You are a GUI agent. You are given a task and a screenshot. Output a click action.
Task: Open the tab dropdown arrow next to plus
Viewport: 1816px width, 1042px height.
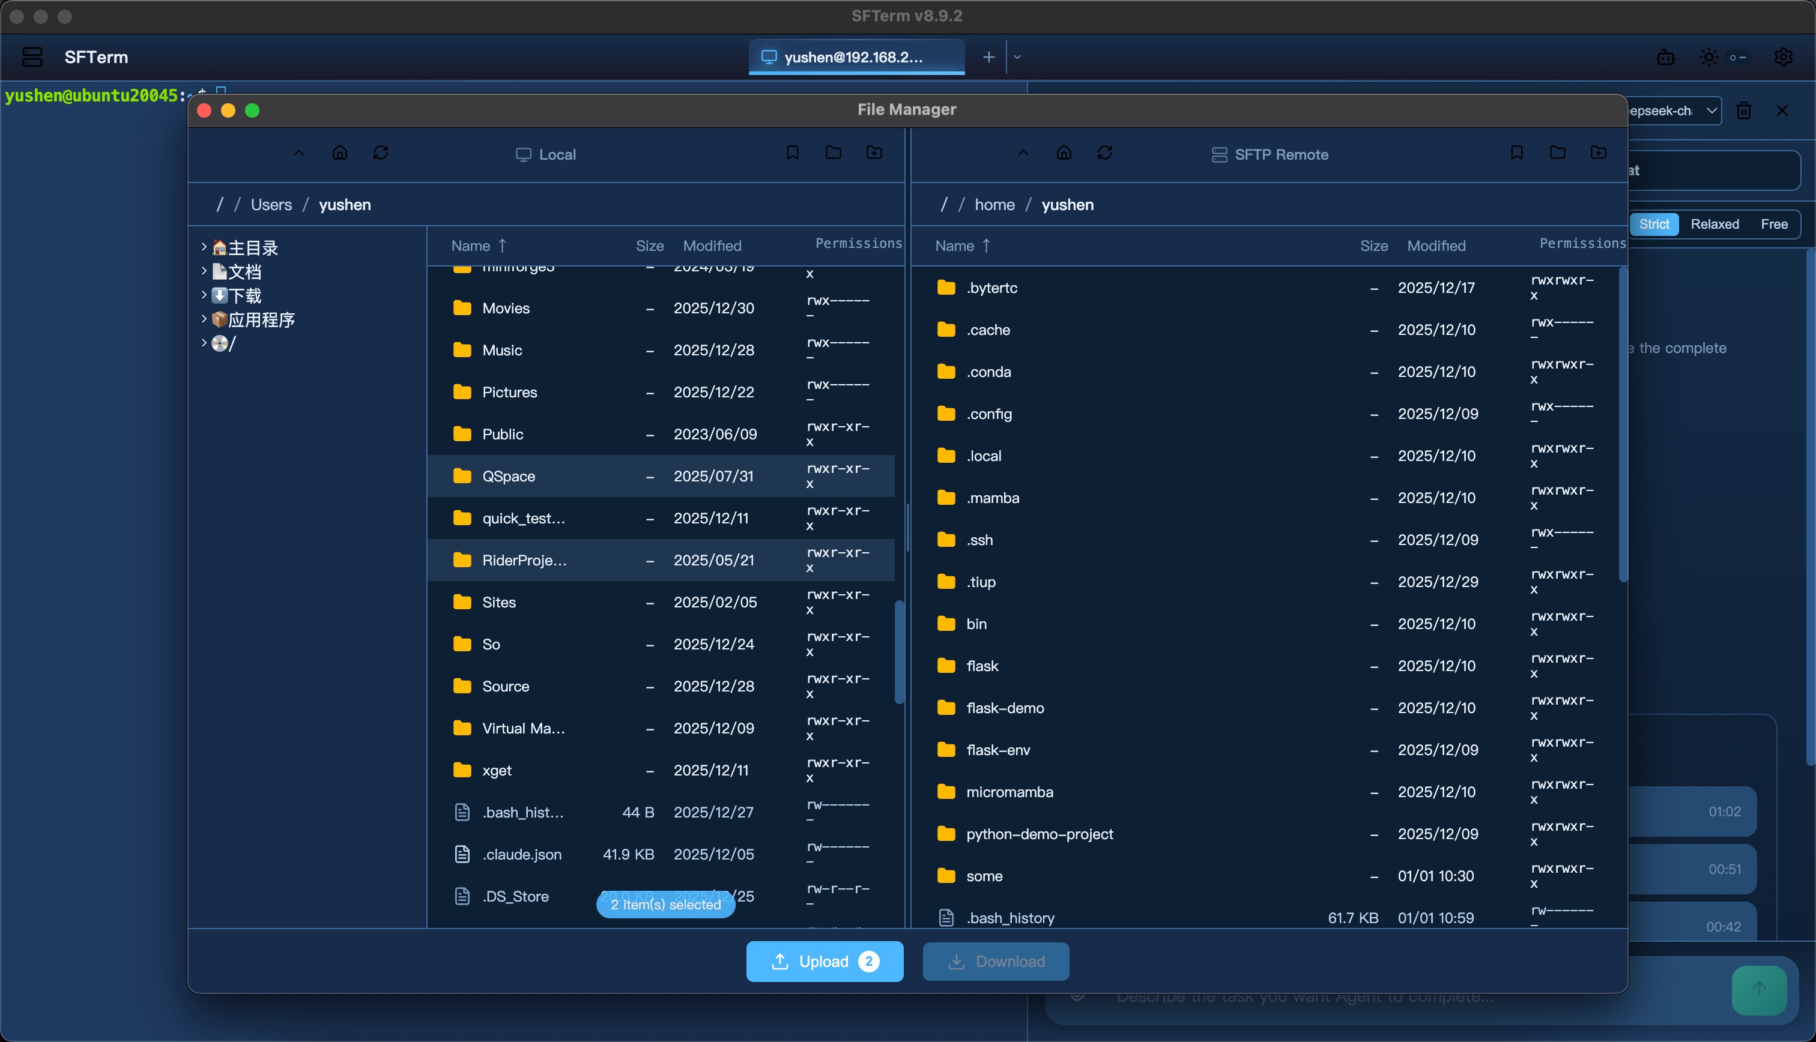(x=1017, y=56)
